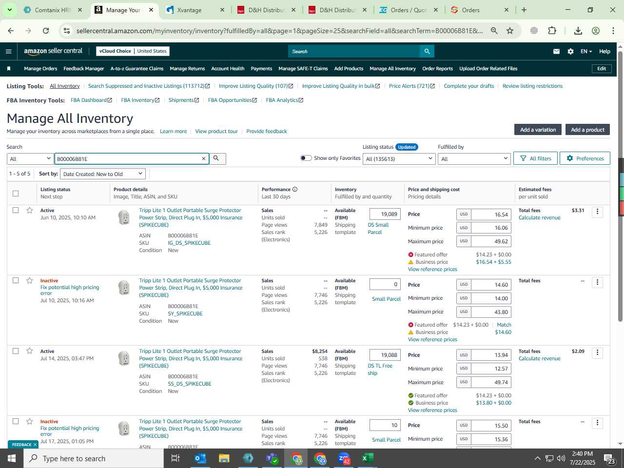Open actions menu for SY_SPIKECUBE row
This screenshot has width=624, height=468.
coord(597,282)
